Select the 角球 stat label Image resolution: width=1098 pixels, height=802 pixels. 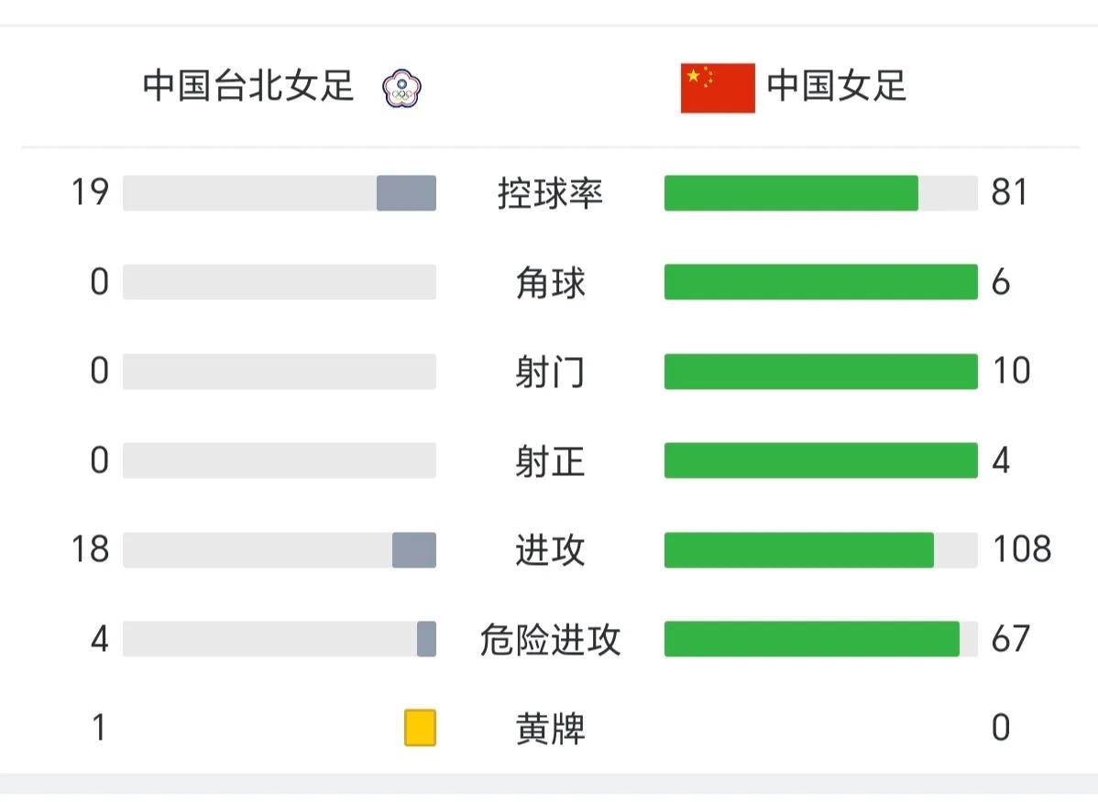pyautogui.click(x=551, y=283)
